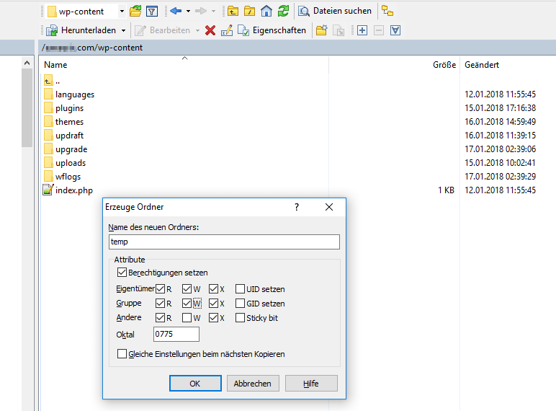
Task: Sort by Geändert column header
Action: tap(508, 65)
